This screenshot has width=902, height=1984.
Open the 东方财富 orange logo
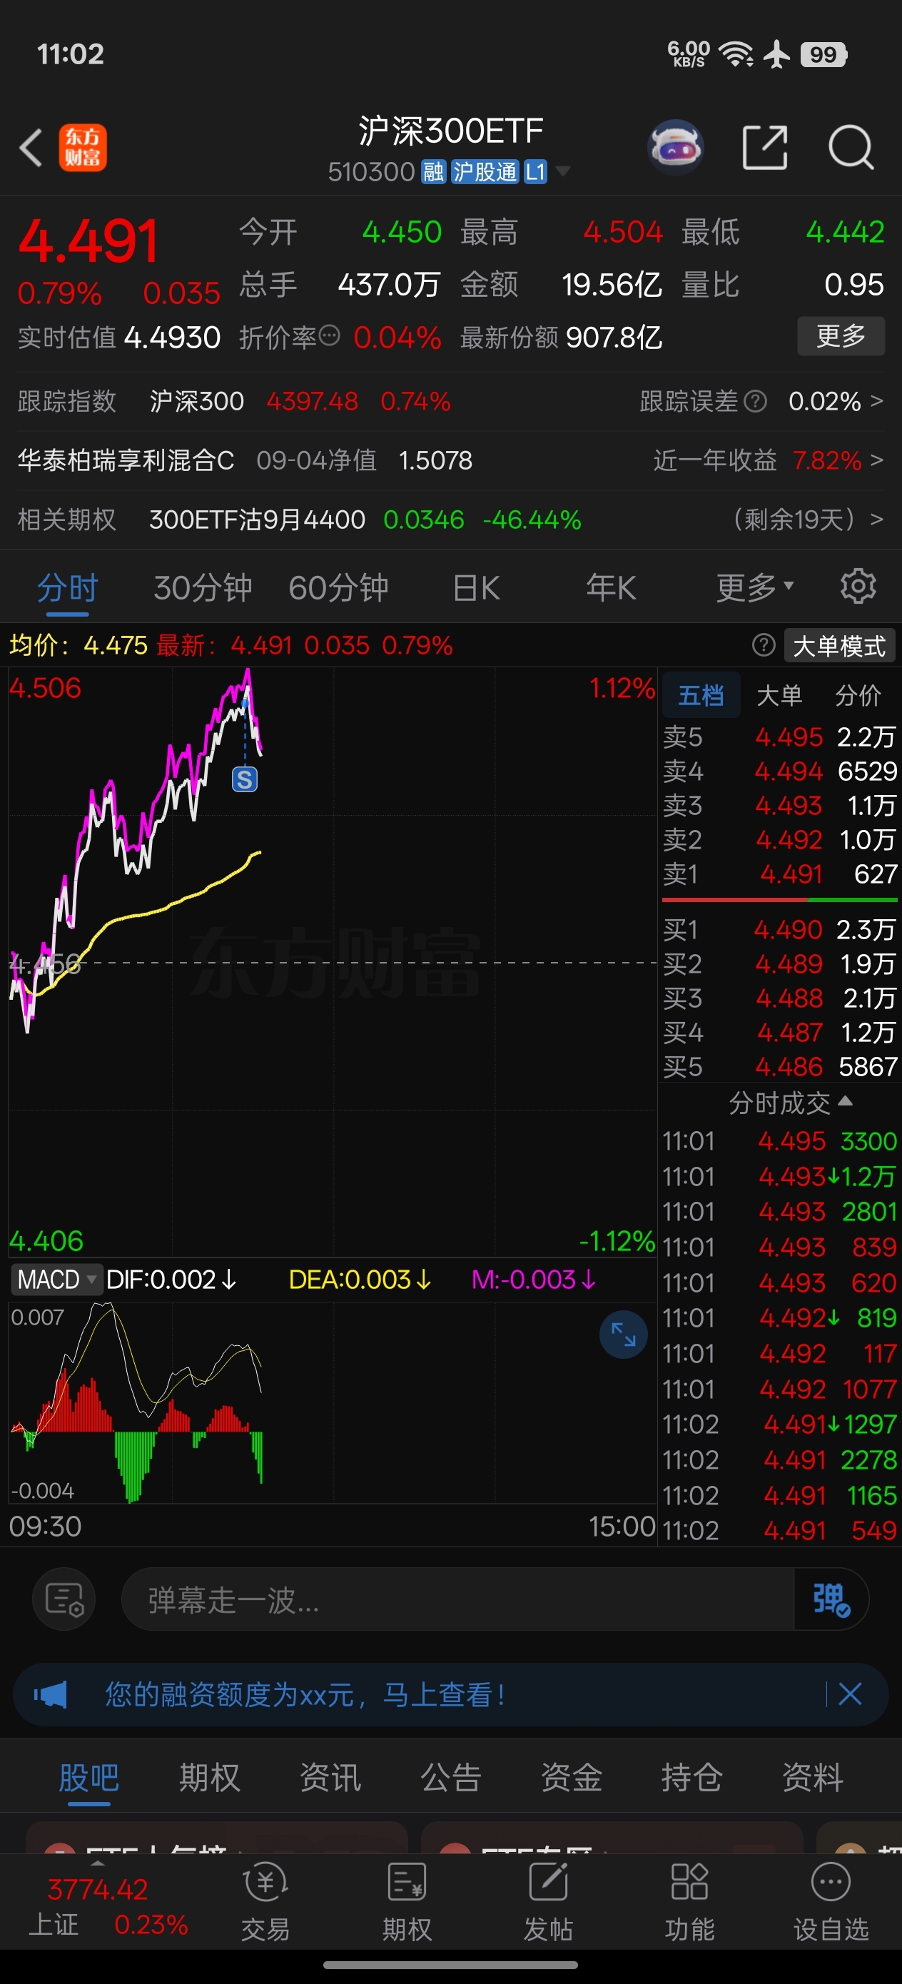point(83,147)
